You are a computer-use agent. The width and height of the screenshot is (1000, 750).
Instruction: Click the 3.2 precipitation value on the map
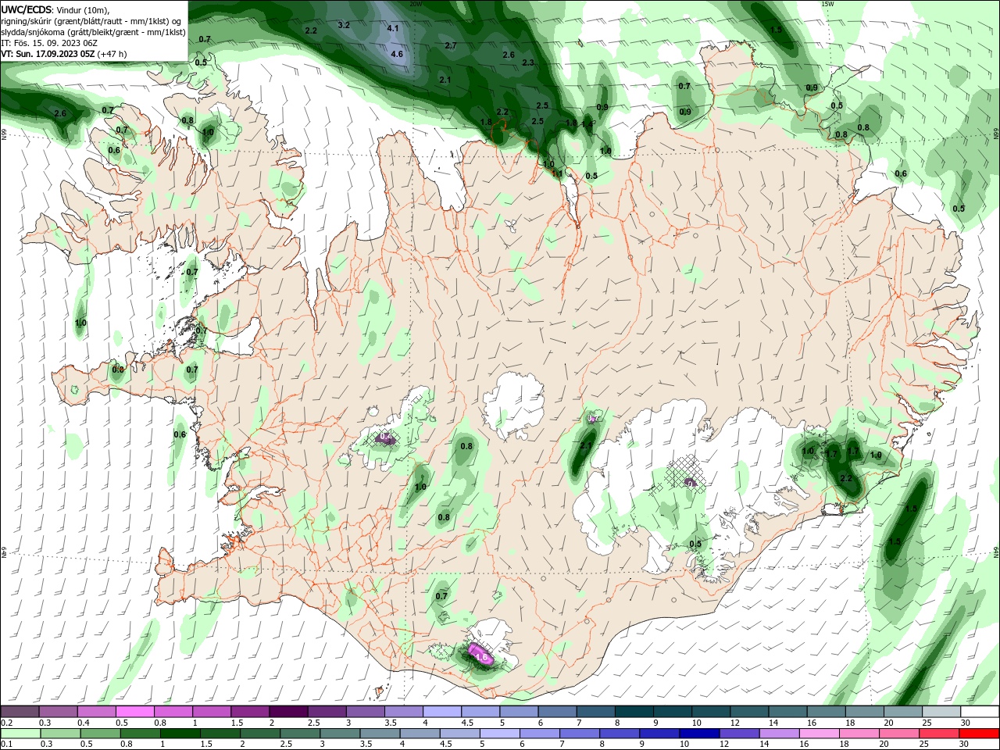point(344,25)
